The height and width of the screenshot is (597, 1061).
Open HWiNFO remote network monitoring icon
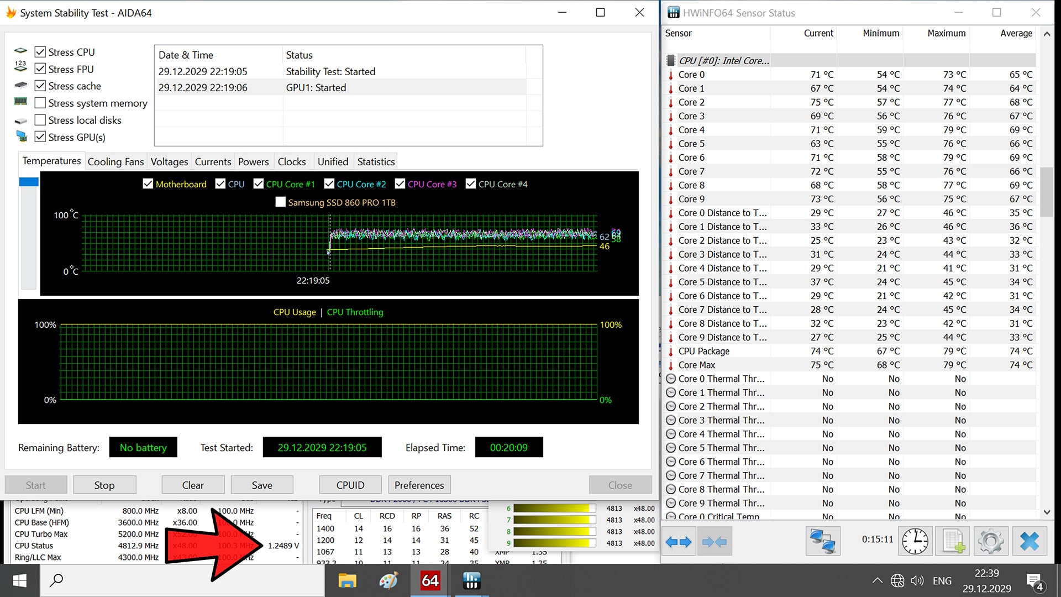822,542
